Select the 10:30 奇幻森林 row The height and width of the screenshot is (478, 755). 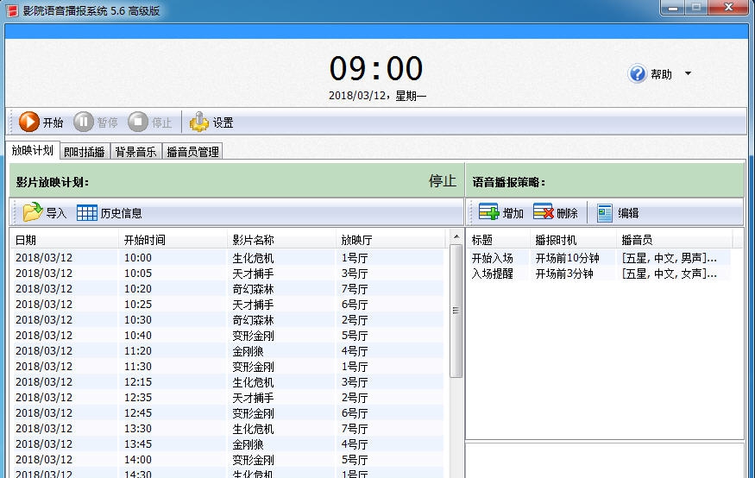[x=227, y=319]
